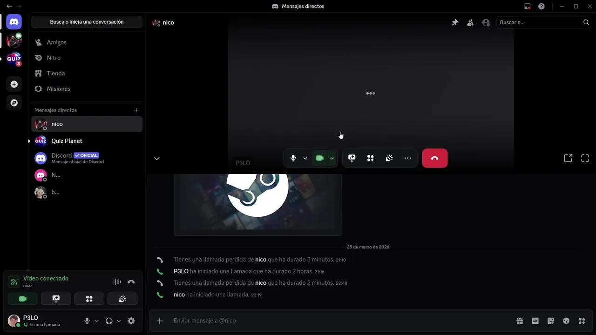Open attachment plus button in message bar
The height and width of the screenshot is (335, 596).
160,321
